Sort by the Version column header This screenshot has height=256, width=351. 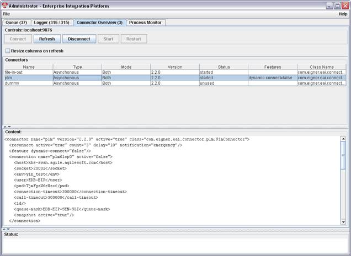pos(175,67)
